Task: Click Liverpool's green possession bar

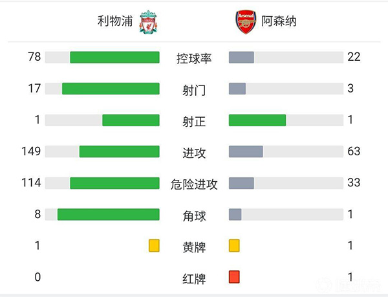Action: tap(114, 57)
